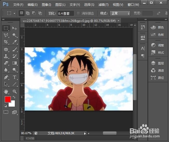
Task: Open the 3D properties panel icon
Action: click(x=143, y=37)
